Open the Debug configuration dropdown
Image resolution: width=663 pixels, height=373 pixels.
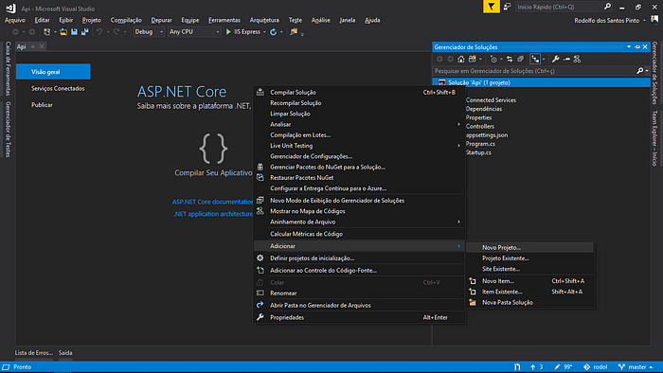point(149,31)
